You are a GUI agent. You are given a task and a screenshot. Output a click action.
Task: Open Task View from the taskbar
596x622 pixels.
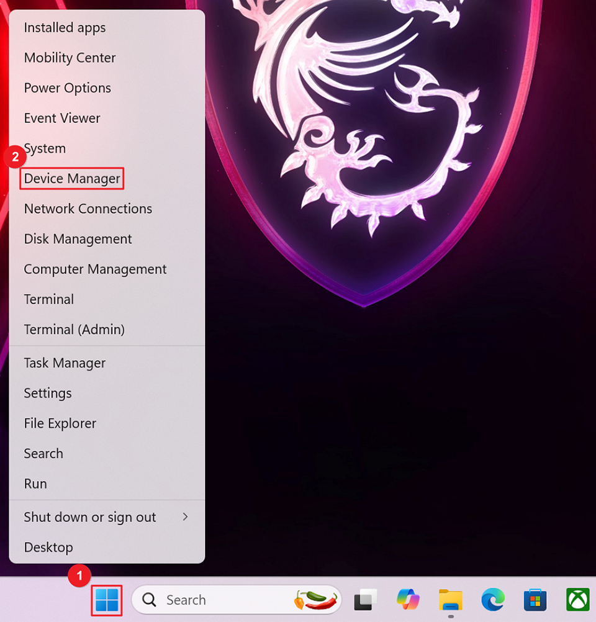[x=365, y=600]
